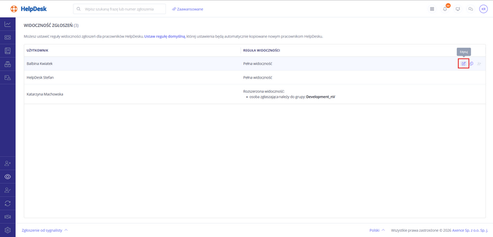This screenshot has width=493, height=237.
Task: Open the image with warning icon in the sidebar
Action: (8, 77)
